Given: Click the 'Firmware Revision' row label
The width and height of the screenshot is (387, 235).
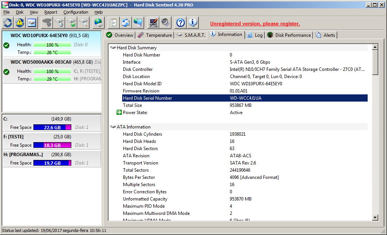Looking at the screenshot, I should pyautogui.click(x=141, y=91).
